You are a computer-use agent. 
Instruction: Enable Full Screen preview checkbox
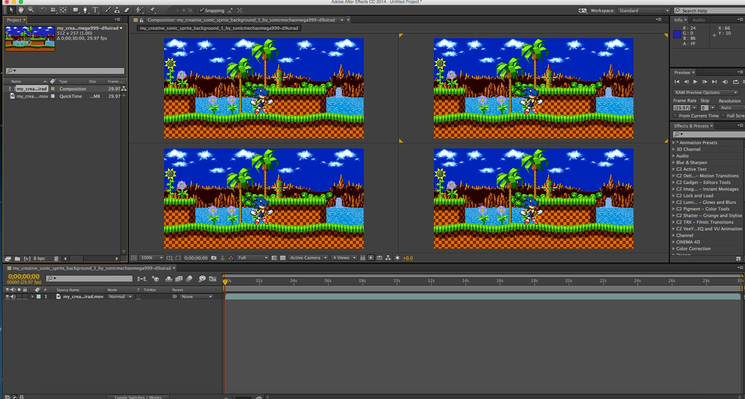[723, 116]
